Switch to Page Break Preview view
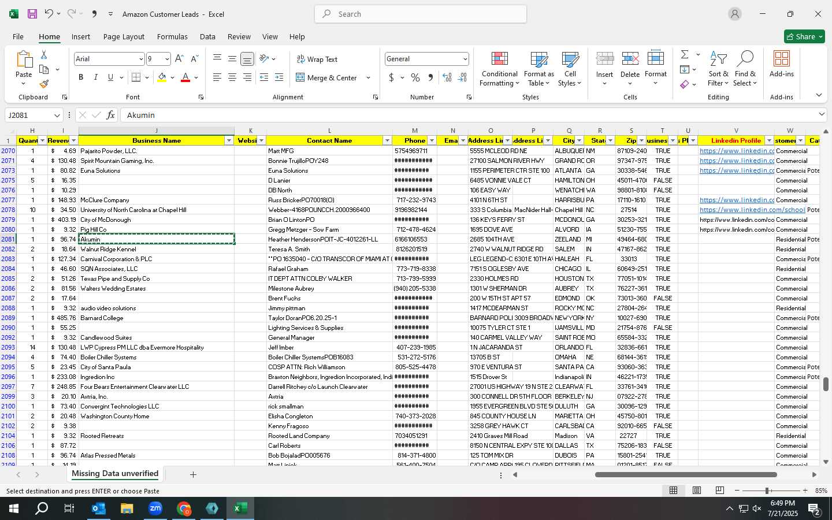 click(x=720, y=491)
